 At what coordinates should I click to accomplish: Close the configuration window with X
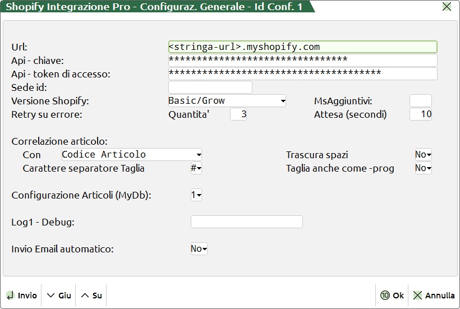tap(447, 7)
